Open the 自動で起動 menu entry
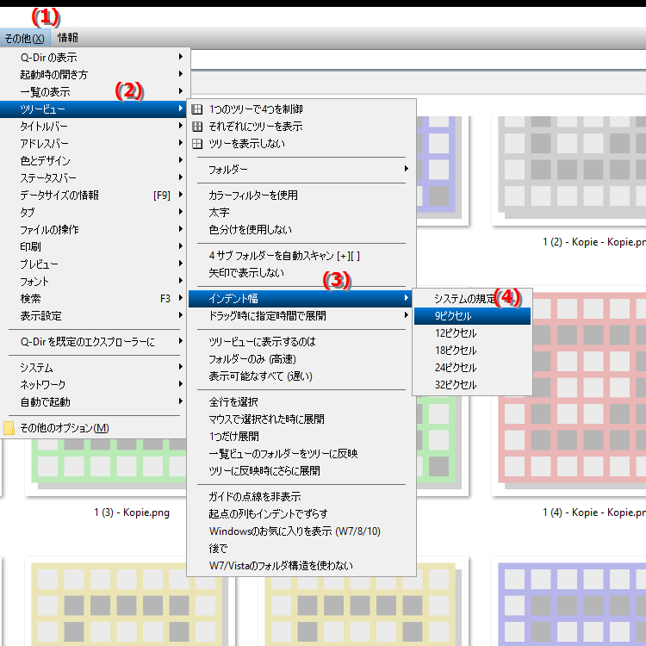 point(93,402)
